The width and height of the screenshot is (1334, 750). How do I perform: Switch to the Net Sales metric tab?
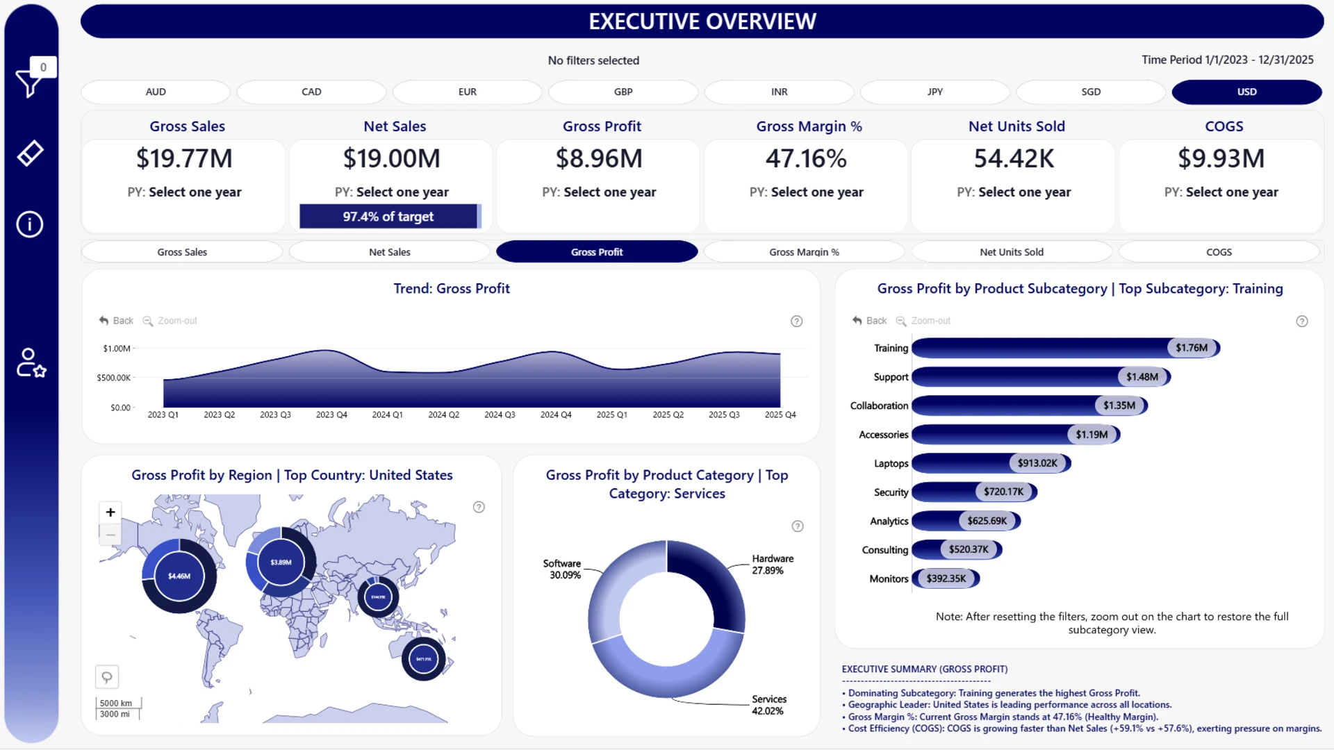tap(390, 252)
